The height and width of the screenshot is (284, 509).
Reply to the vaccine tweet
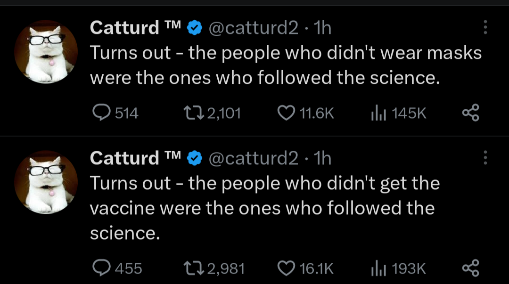100,268
